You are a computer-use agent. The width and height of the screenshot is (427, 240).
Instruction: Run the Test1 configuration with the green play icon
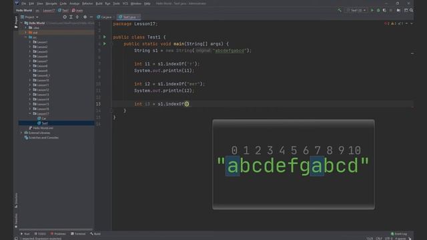click(x=372, y=11)
